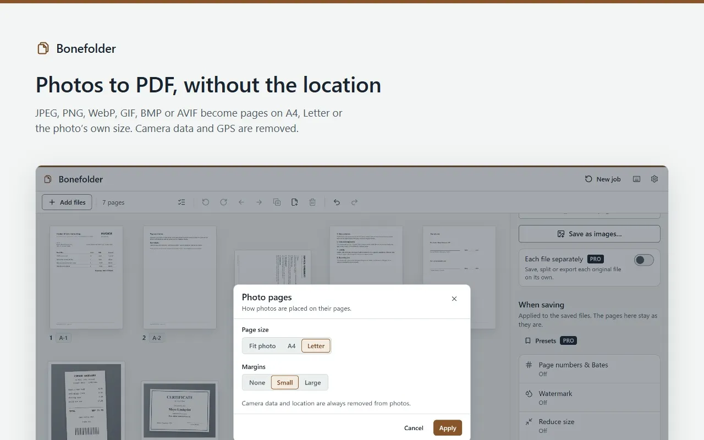
Task: Click Save as images button
Action: coord(590,234)
